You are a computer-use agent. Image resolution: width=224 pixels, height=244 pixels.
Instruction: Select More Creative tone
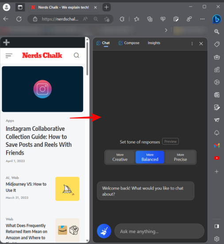(120, 157)
